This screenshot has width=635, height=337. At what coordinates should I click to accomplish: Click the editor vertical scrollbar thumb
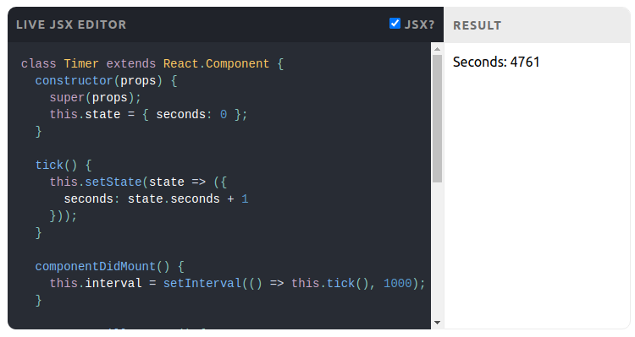437,119
